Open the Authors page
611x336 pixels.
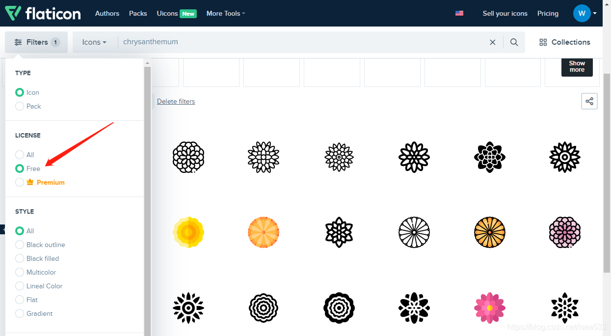click(107, 13)
